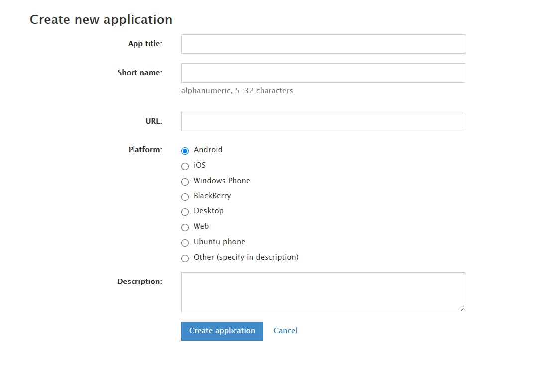The height and width of the screenshot is (376, 536).
Task: Click the alphanumeric character hint text
Action: pos(237,90)
